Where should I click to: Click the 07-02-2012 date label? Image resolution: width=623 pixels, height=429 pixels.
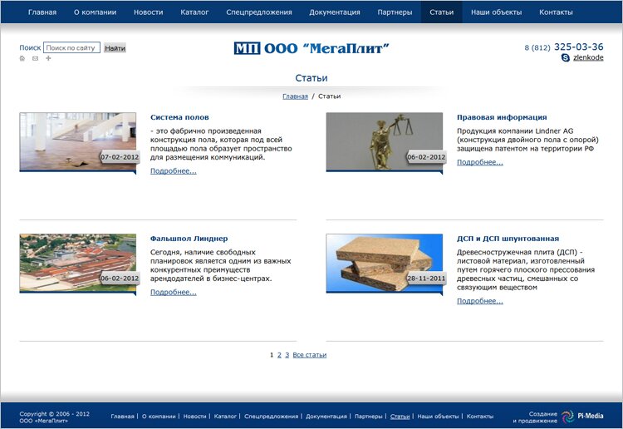pos(120,157)
